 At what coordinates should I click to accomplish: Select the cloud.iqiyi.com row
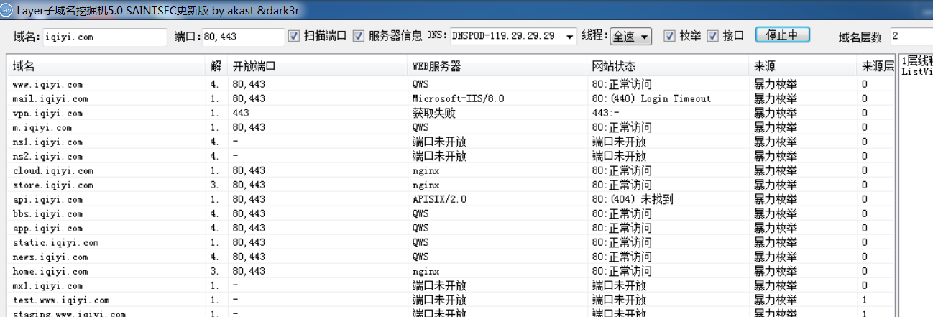451,170
